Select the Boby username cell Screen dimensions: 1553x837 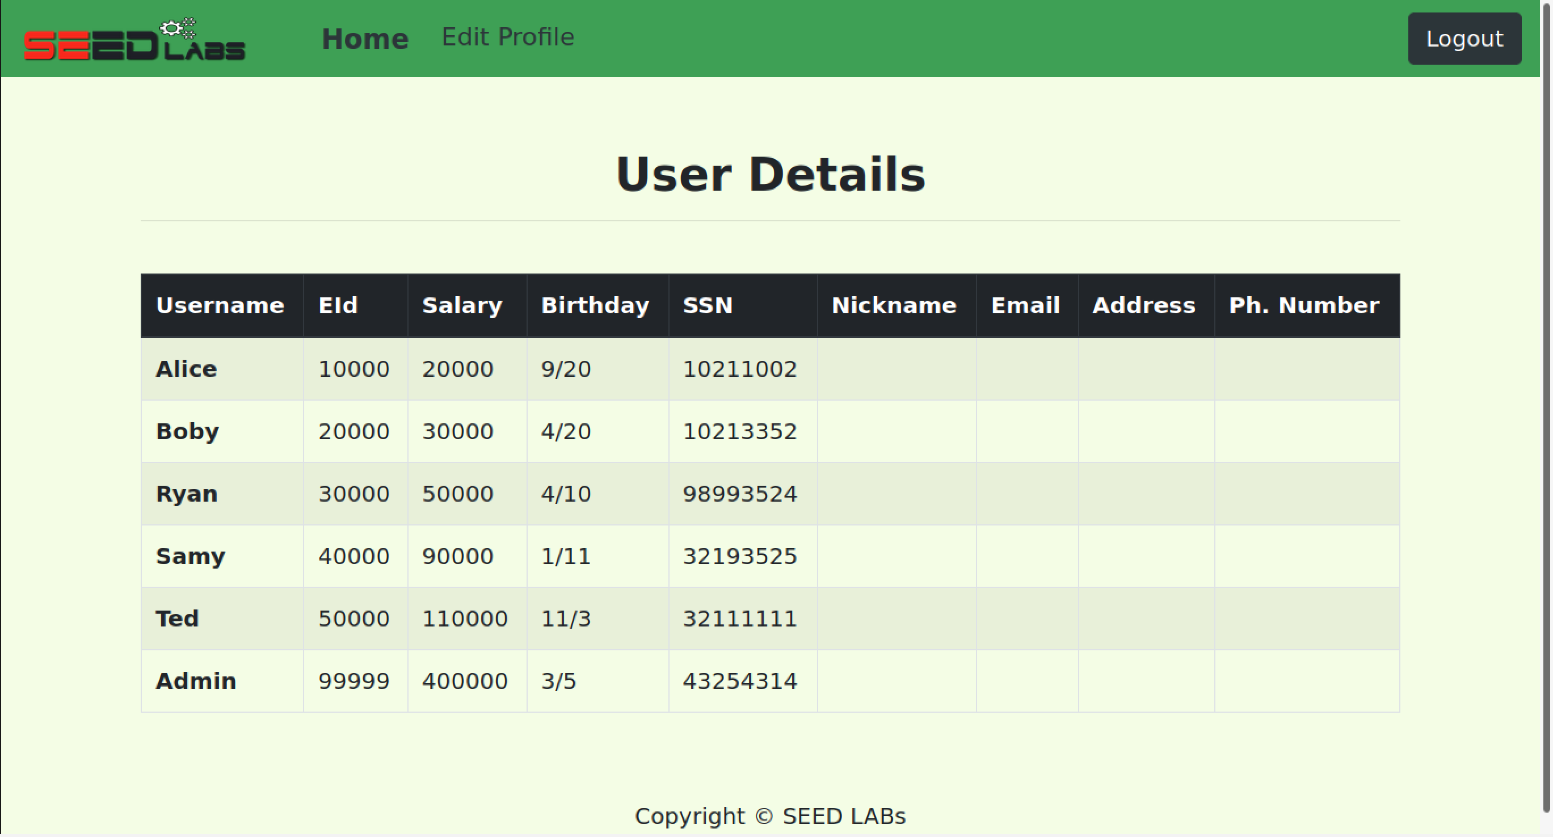pyautogui.click(x=187, y=432)
